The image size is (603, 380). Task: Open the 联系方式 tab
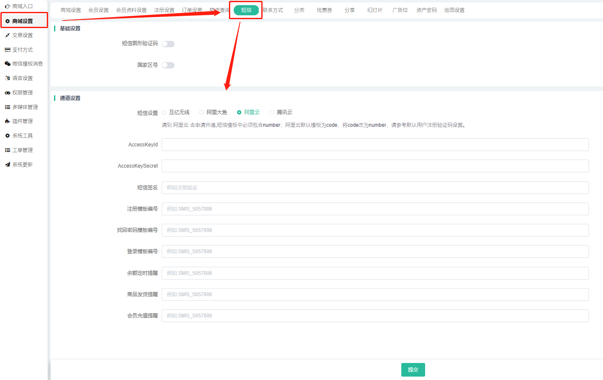coord(273,10)
